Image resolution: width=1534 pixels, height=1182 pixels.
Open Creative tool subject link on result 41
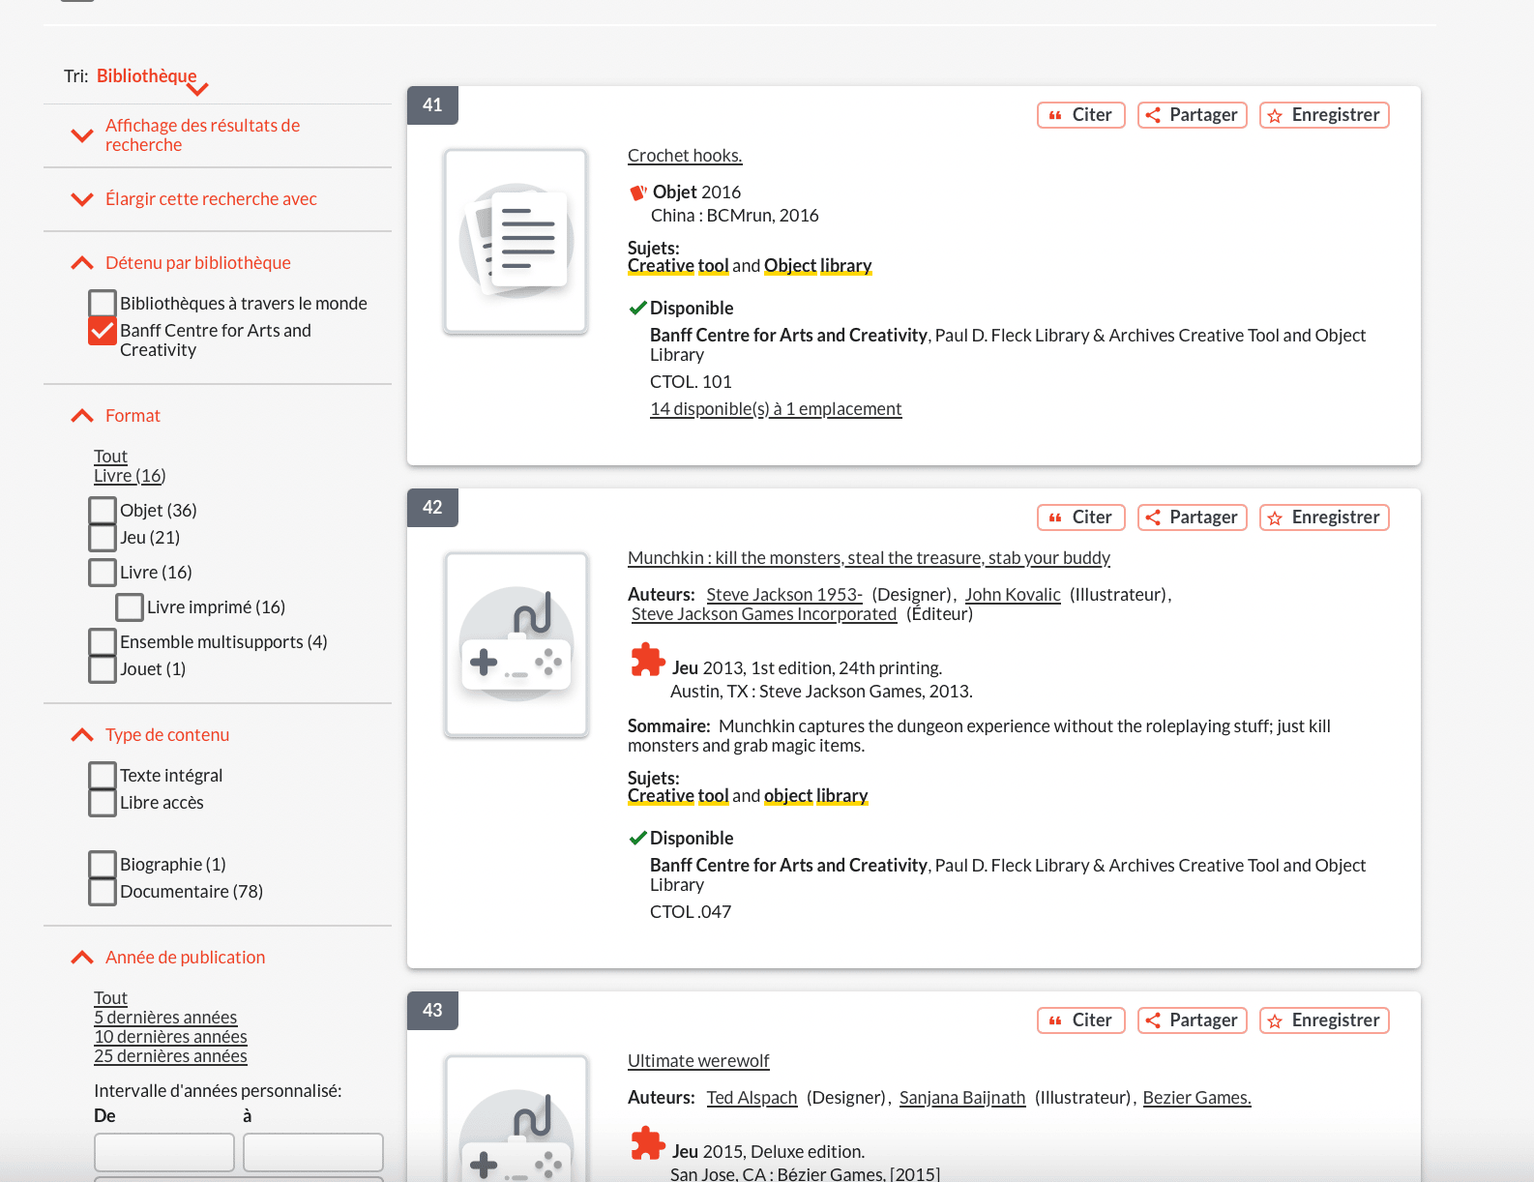point(678,266)
